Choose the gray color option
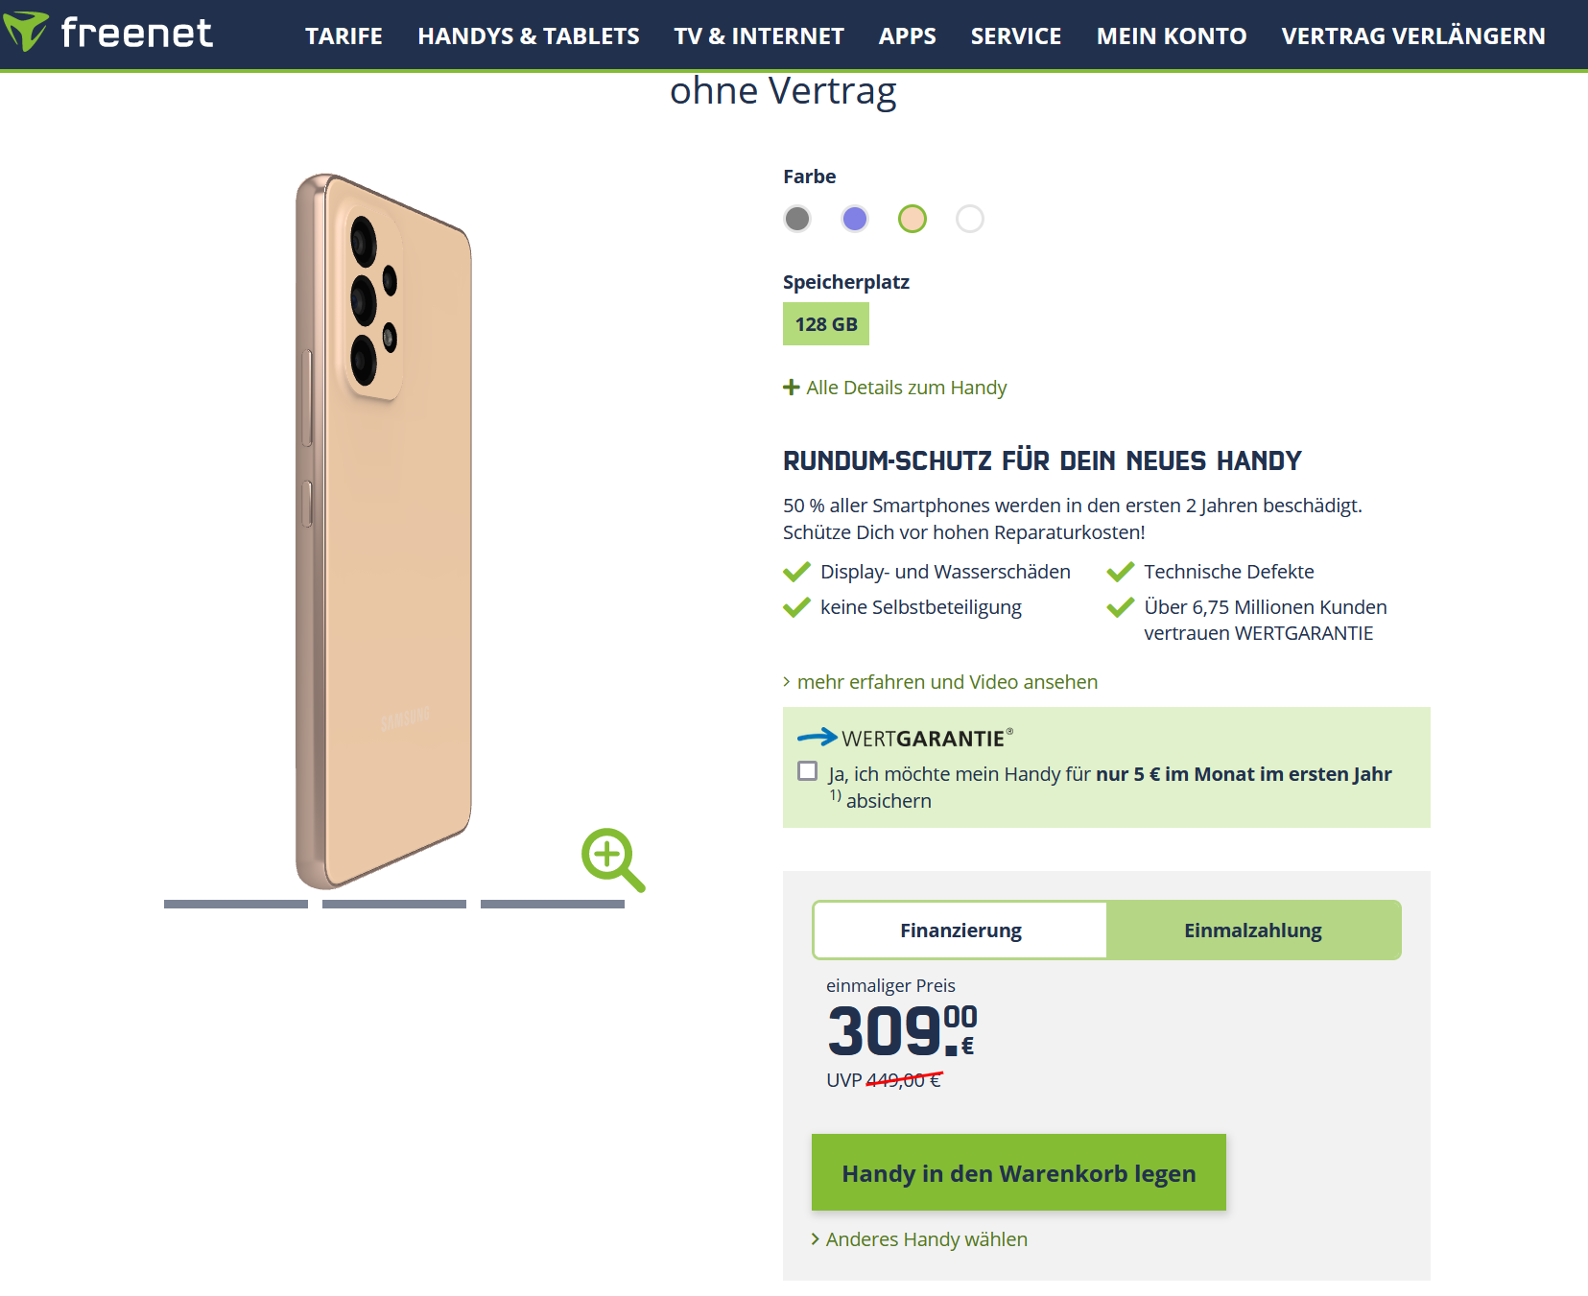The width and height of the screenshot is (1588, 1296). [x=797, y=219]
